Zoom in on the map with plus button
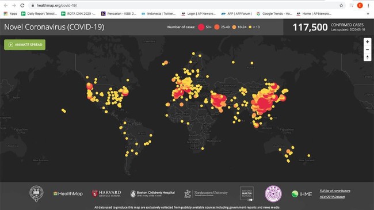Image resolution: width=374 pixels, height=210 pixels. [x=367, y=42]
